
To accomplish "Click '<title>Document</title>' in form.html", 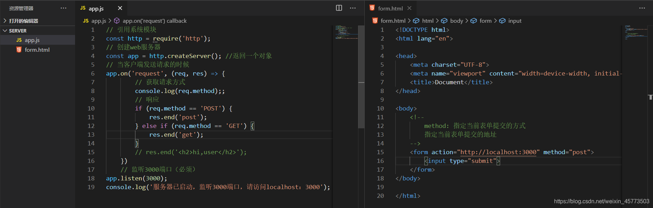I will (x=451, y=82).
